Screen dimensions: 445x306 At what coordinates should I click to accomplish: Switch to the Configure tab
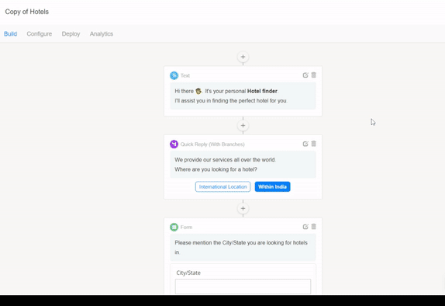point(40,34)
